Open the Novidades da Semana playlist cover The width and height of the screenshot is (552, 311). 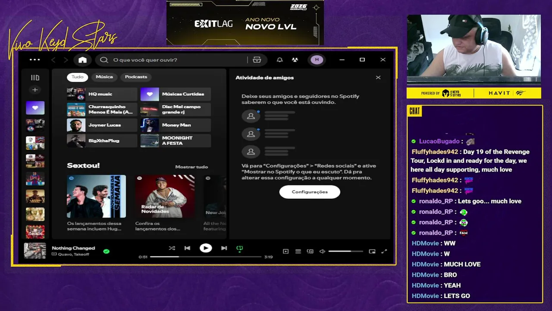pos(96,196)
